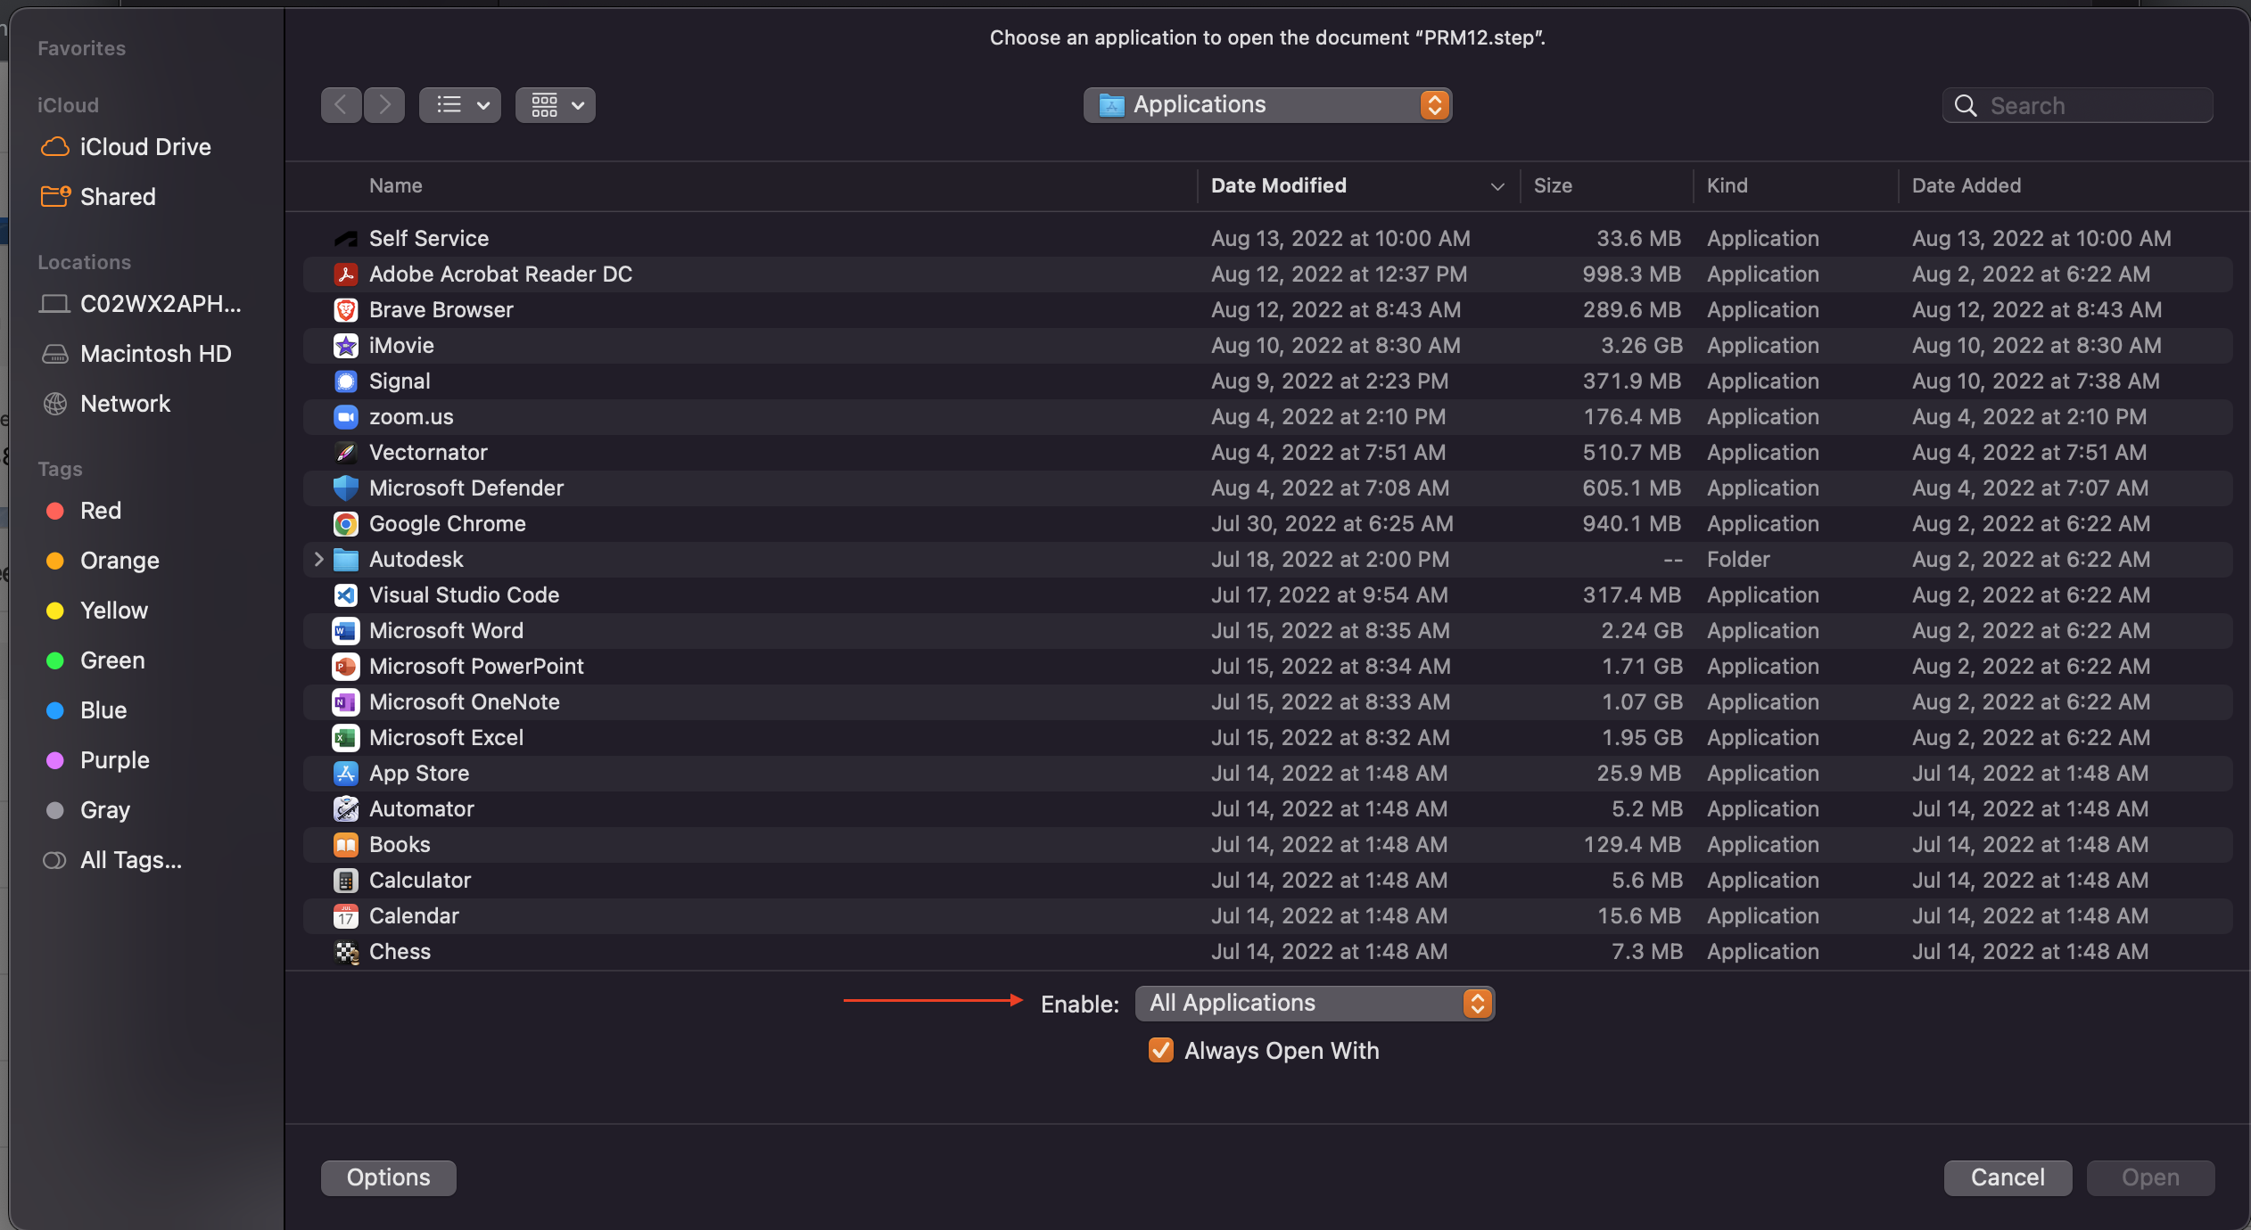Click the Microsoft Excel icon
Viewport: 2251px width, 1230px height.
[345, 738]
